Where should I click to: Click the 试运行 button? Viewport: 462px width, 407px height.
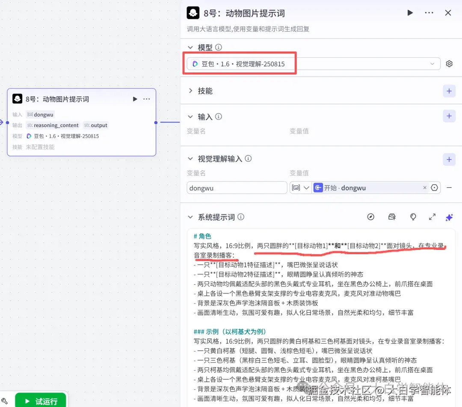click(40, 401)
